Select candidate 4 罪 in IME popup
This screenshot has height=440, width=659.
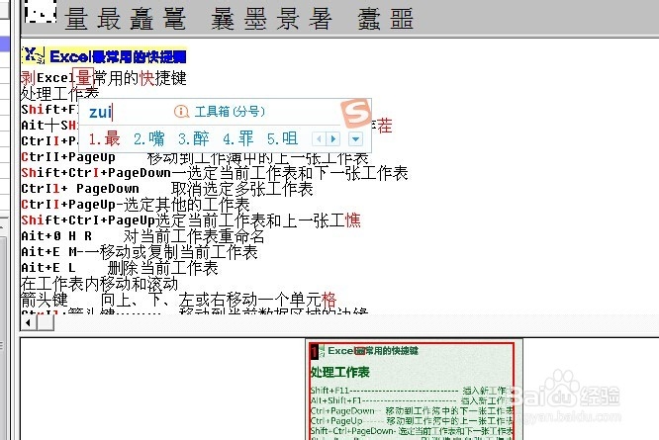tap(238, 138)
